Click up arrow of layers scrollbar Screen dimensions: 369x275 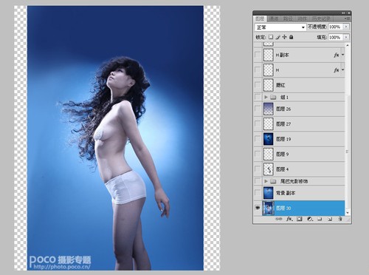pyautogui.click(x=348, y=45)
